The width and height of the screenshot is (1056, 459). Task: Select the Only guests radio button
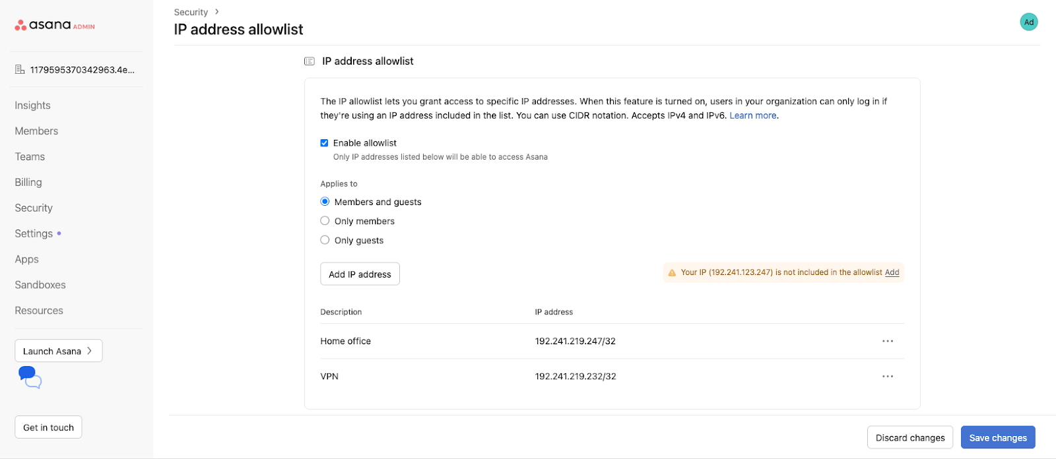tap(324, 239)
